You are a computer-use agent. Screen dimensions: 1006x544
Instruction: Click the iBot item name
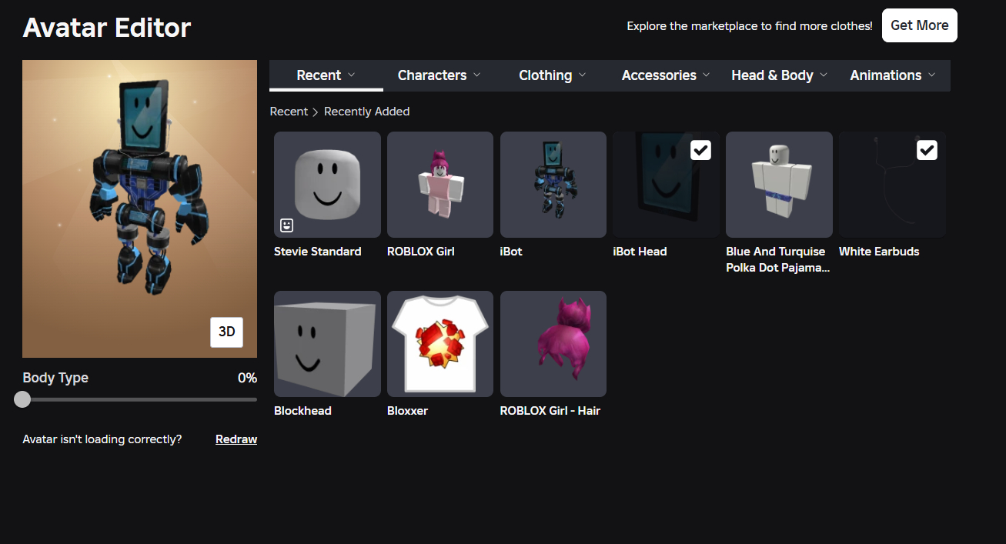click(x=511, y=252)
